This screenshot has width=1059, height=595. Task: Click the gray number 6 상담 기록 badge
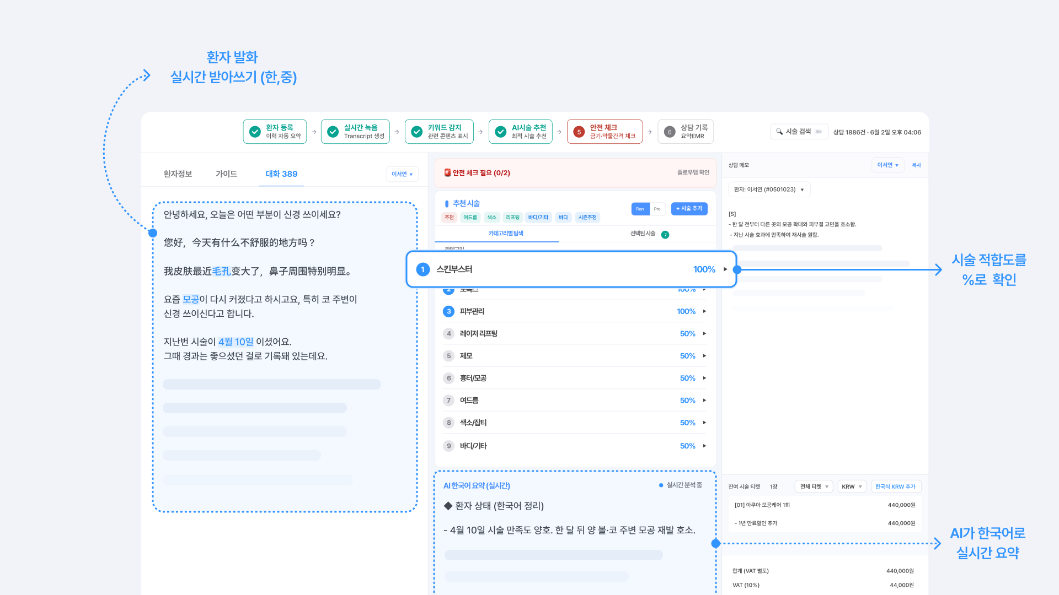[670, 132]
